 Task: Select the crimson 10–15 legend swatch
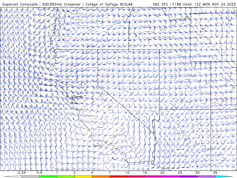(136, 177)
